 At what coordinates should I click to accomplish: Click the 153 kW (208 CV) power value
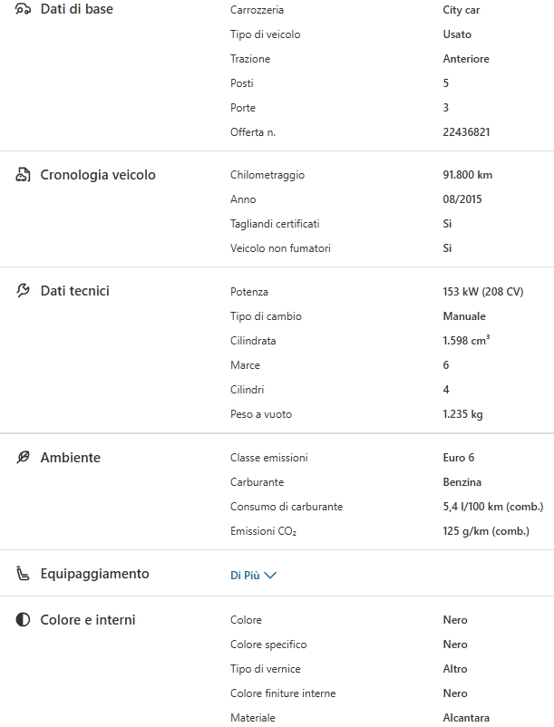pos(482,292)
